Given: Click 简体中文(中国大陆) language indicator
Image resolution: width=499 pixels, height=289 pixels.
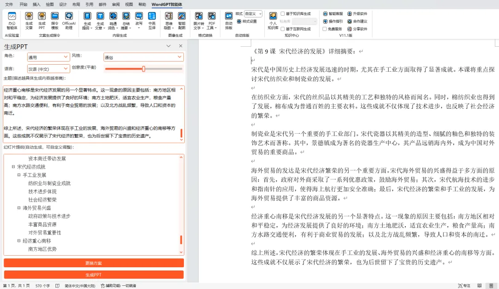Looking at the screenshot, I should [x=80, y=286].
